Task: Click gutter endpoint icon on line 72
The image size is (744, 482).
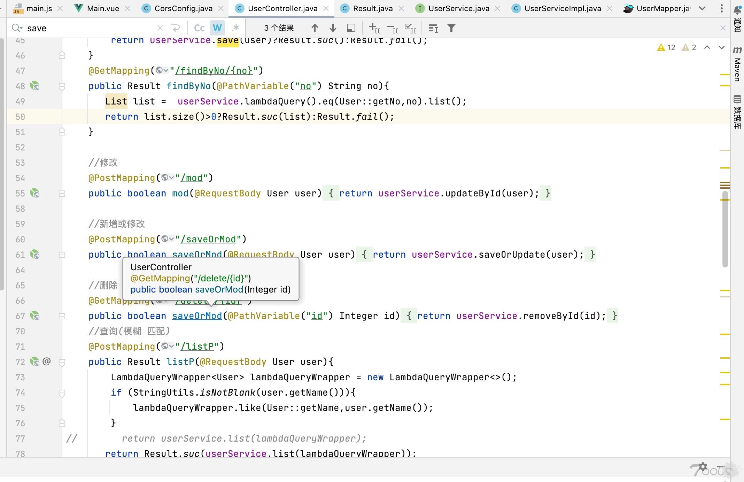Action: coord(34,362)
